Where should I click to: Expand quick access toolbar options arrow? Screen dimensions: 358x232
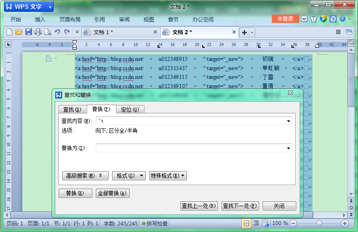(x=77, y=32)
